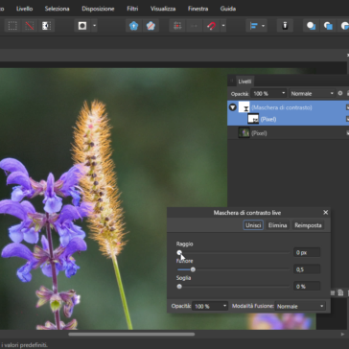Open the Modalità fusione Normale dropdown

[300, 306]
